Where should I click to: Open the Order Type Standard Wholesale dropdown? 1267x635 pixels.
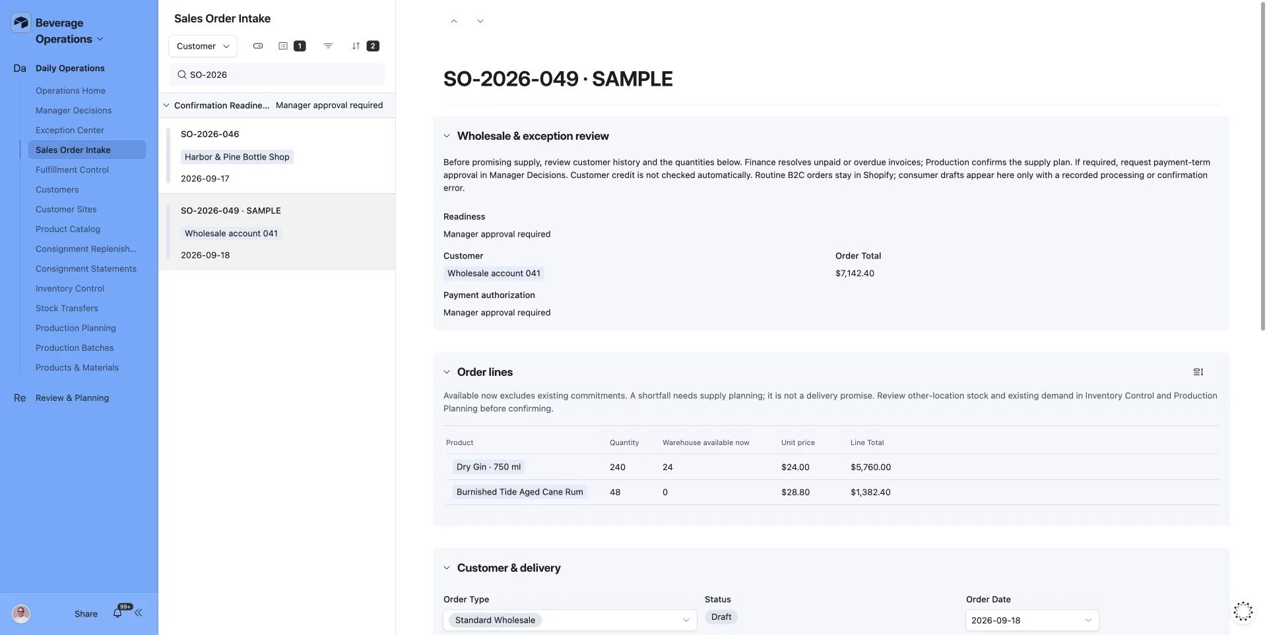click(x=570, y=620)
